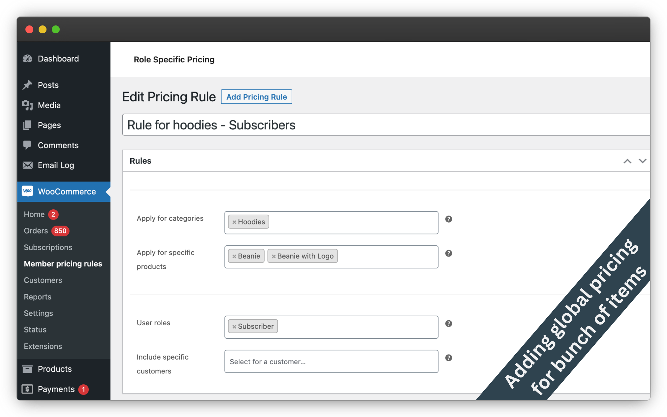Click the Add Pricing Rule button
The height and width of the screenshot is (417, 667).
(256, 97)
